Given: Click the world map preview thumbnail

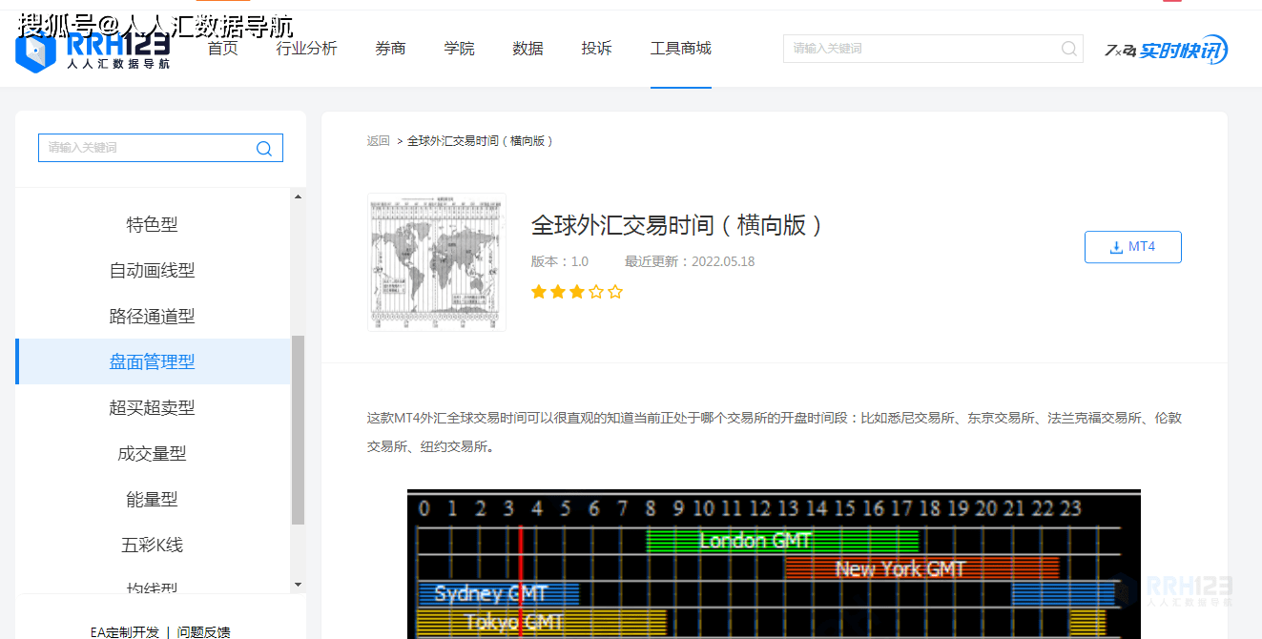Looking at the screenshot, I should coord(436,261).
